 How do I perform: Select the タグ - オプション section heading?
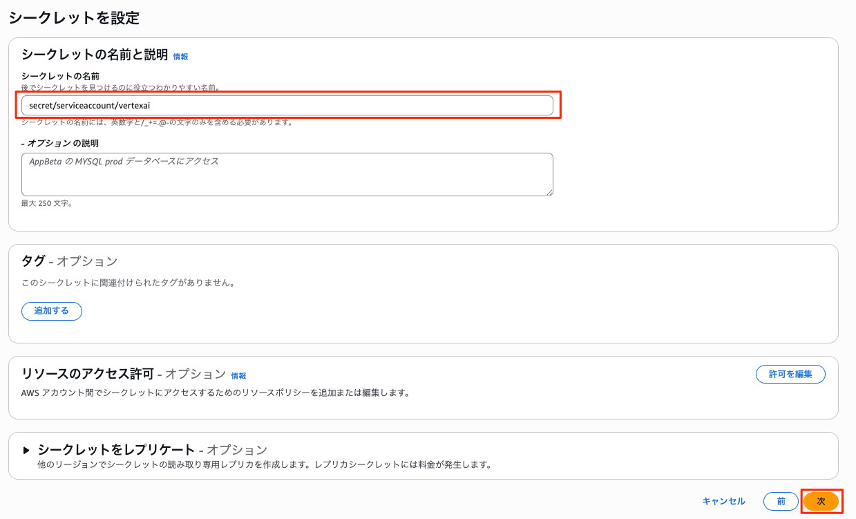coord(69,261)
